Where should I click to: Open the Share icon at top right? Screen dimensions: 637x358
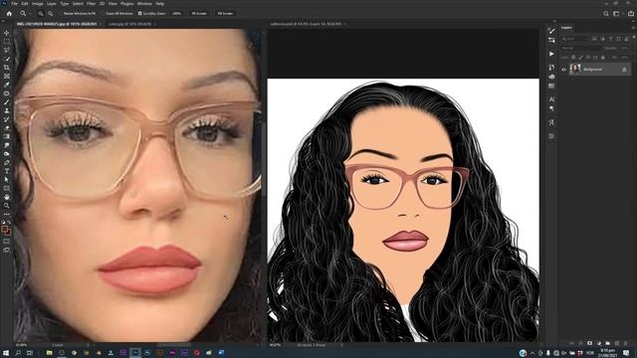tap(631, 13)
